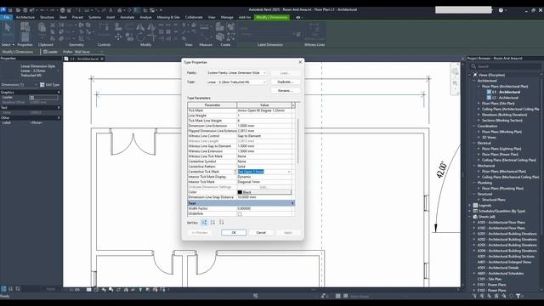Click the 42.00° angular dimension text

point(441,170)
